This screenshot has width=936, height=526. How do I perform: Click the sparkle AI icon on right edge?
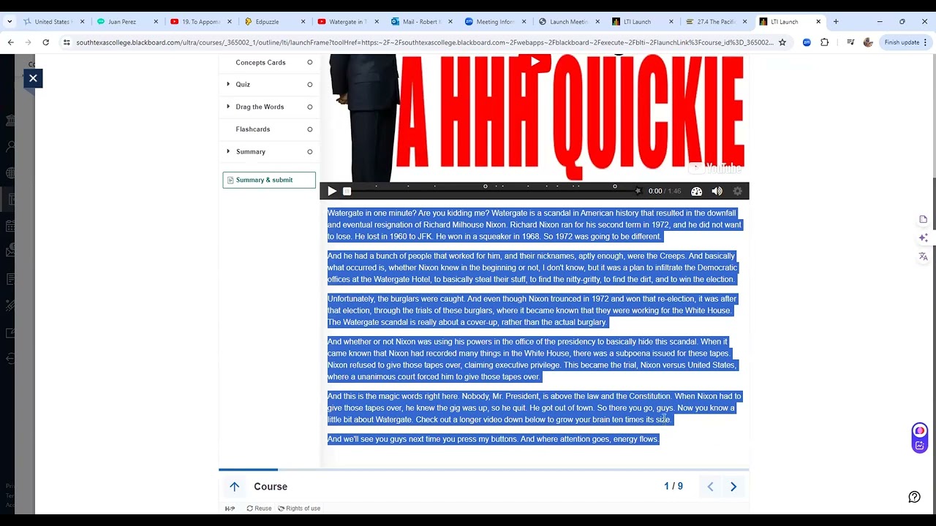(x=924, y=238)
